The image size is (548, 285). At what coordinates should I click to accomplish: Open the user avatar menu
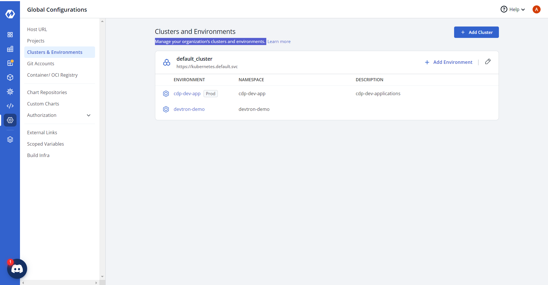coord(536,9)
